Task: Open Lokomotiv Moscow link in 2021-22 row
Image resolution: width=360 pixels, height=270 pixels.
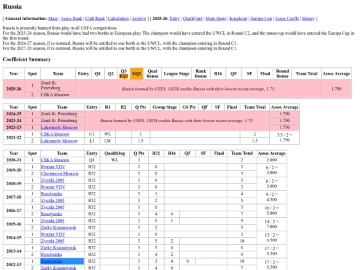Action: (59, 141)
